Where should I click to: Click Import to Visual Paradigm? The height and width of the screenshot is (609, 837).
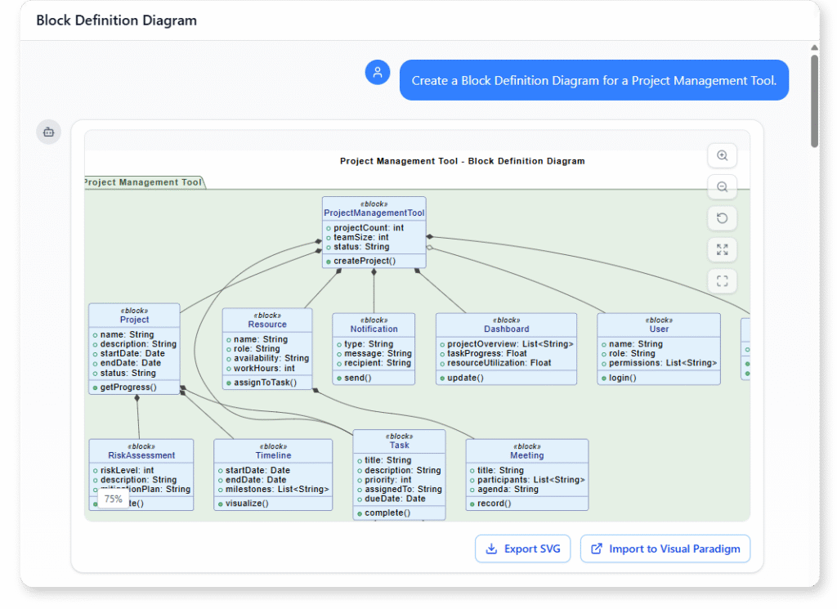pos(665,549)
